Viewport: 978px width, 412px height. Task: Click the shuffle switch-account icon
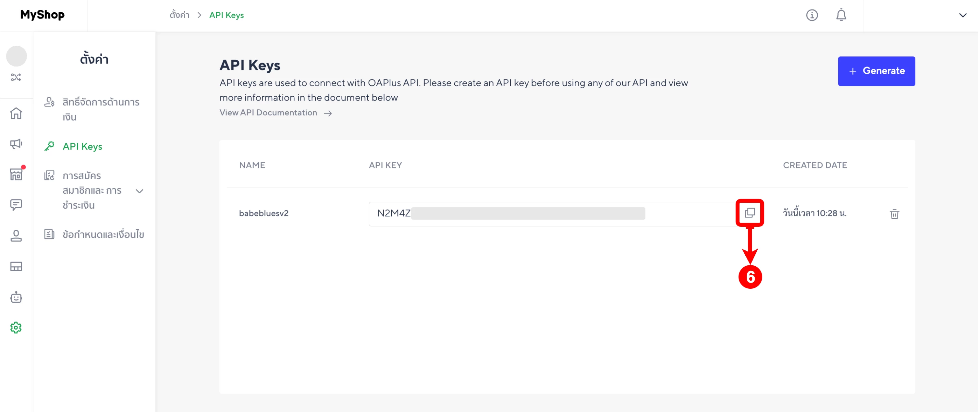[x=16, y=78]
